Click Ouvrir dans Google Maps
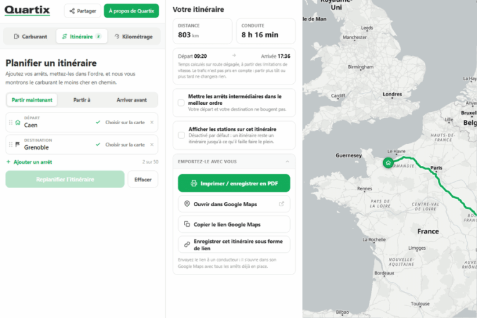 point(234,204)
